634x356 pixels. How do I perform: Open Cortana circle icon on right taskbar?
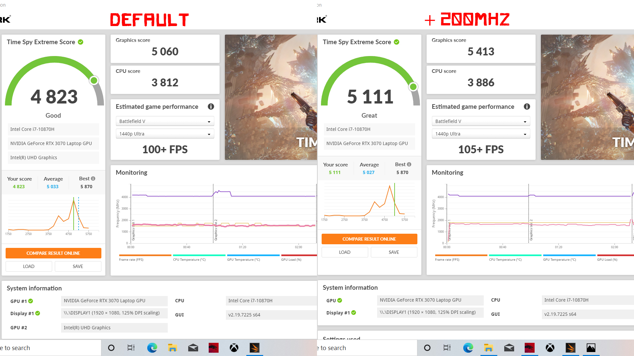(x=427, y=348)
